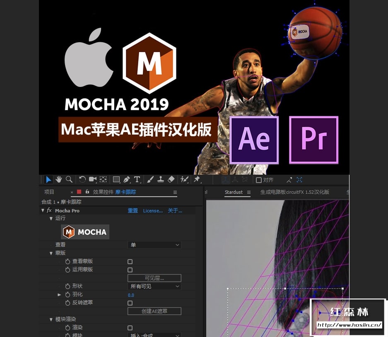This screenshot has width=388, height=337.
Task: Select the Unified Camera tool
Action: (93, 179)
